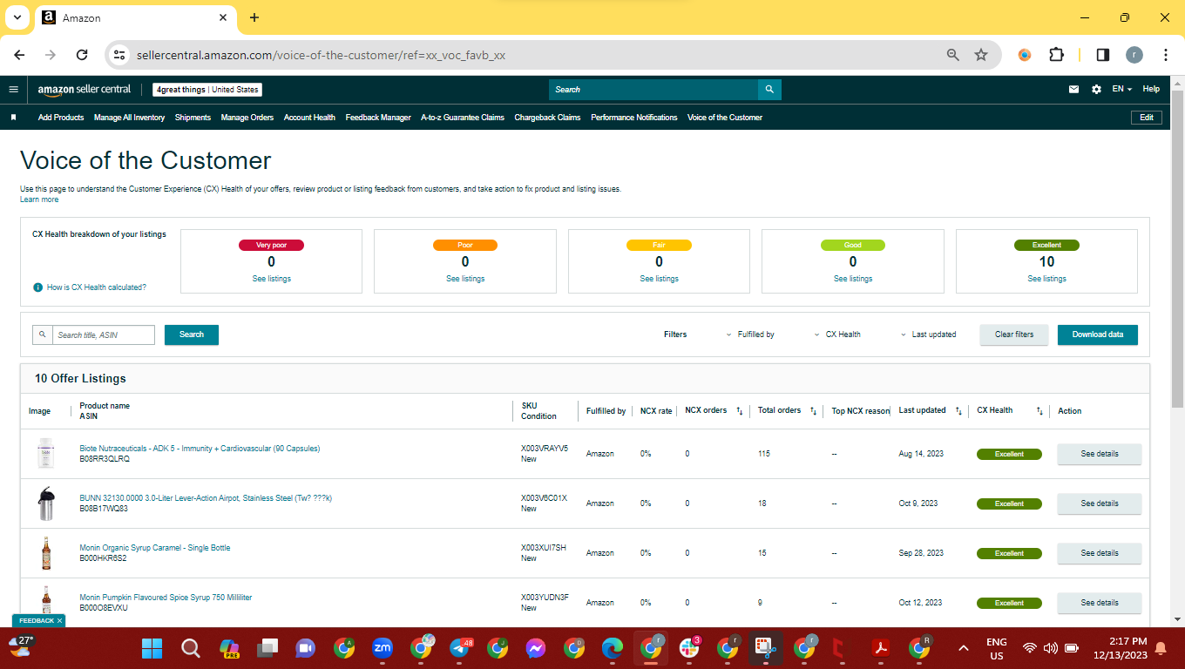This screenshot has height=669, width=1185.
Task: Click the info icon beside How is CX Health calculated
Action: coord(37,287)
